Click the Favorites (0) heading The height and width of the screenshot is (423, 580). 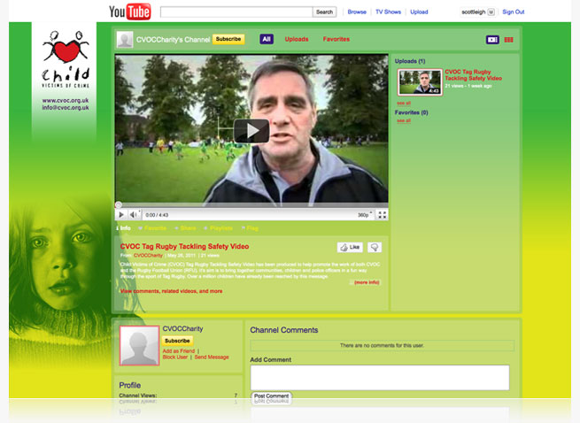(412, 112)
